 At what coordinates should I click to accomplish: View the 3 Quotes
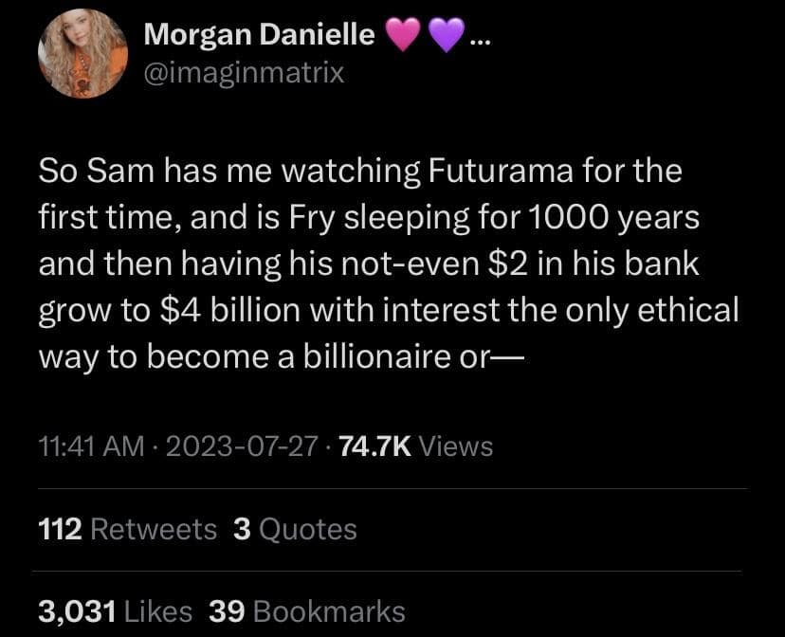(295, 529)
